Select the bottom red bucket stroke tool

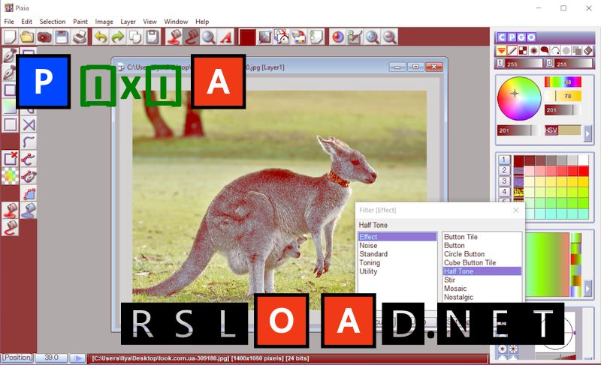[10, 227]
